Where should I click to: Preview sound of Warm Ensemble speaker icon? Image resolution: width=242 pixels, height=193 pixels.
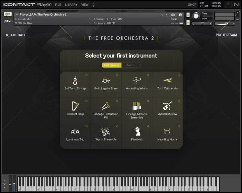pyautogui.click(x=117, y=126)
